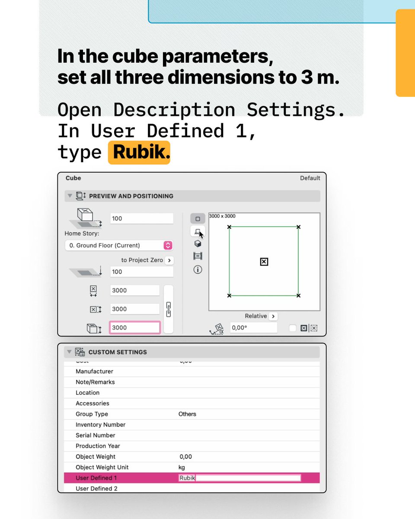Click the Custom Settings panel icon
Screen dimensions: 415x519
[79, 352]
